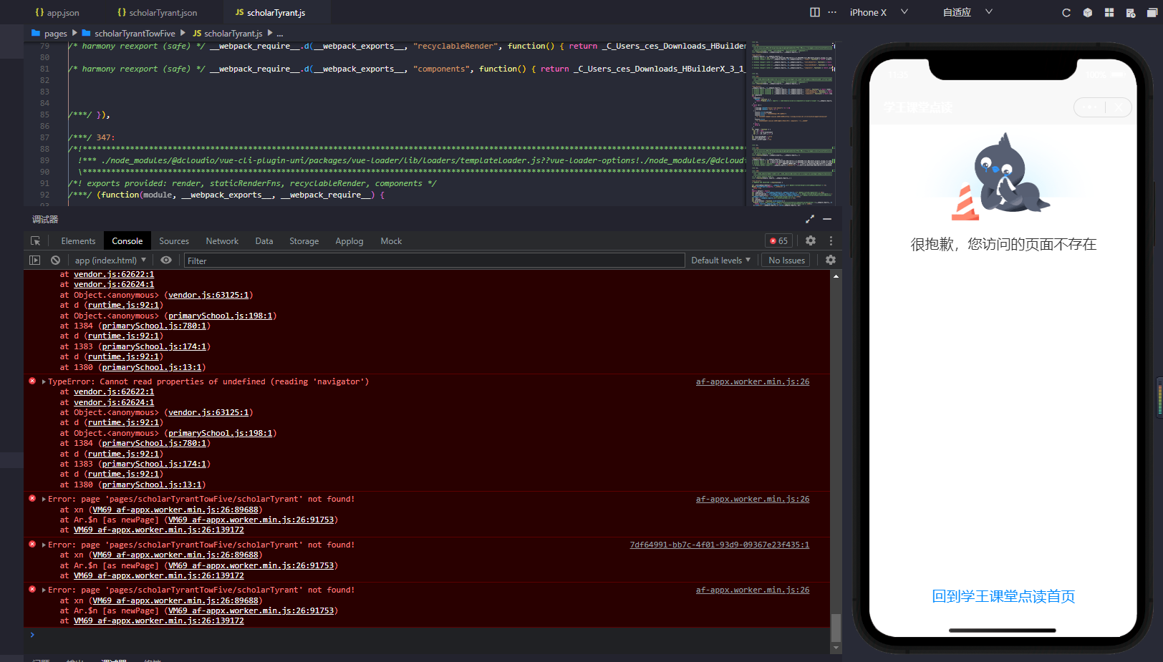
Task: Click the 3D cube icon in simulator toolbar
Action: point(1088,13)
